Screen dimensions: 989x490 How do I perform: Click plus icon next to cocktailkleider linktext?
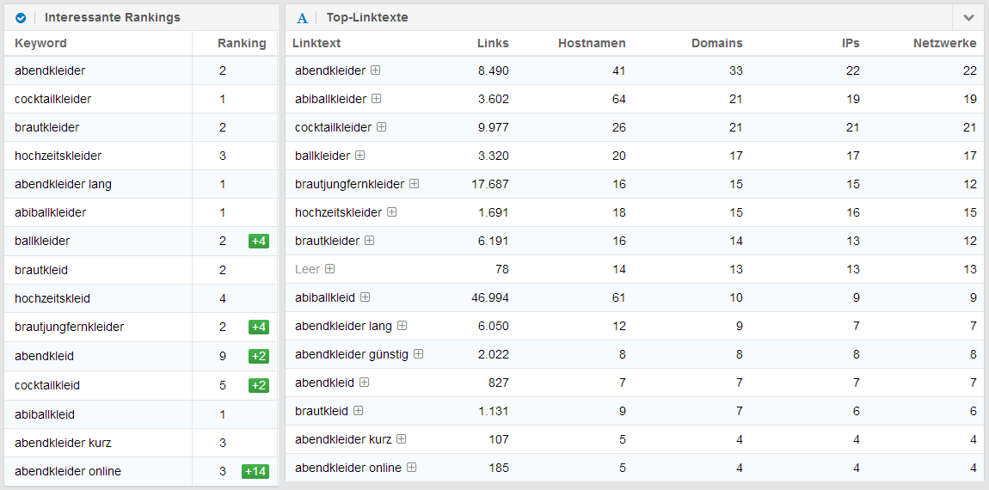click(381, 127)
